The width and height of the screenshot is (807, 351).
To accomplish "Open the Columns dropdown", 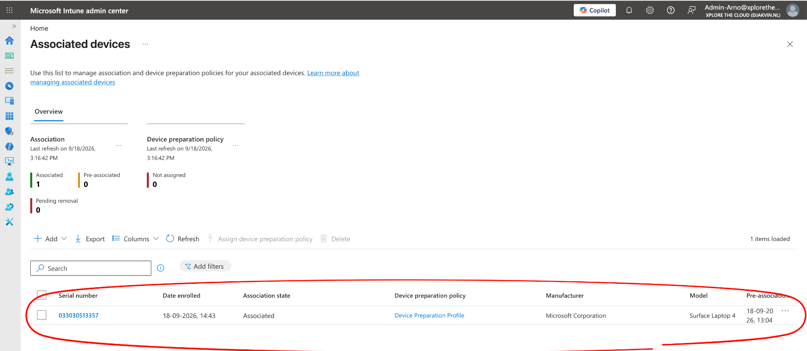I will point(135,239).
